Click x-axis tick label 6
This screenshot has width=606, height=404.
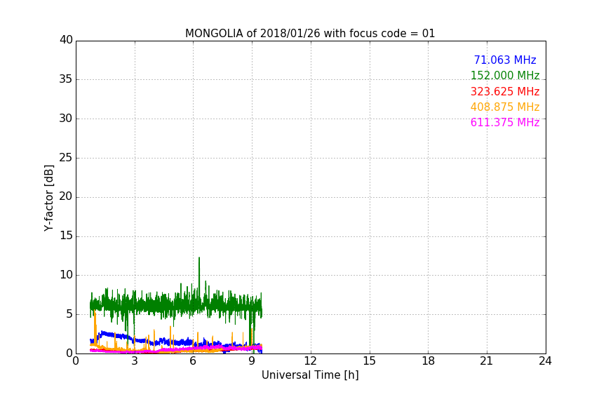coord(193,361)
